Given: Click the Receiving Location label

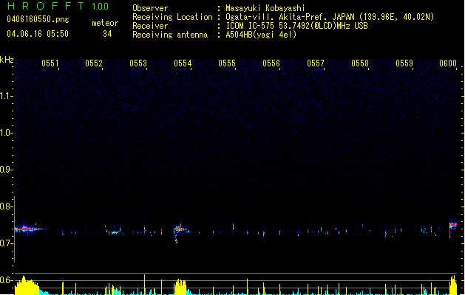Looking at the screenshot, I should (x=172, y=17).
